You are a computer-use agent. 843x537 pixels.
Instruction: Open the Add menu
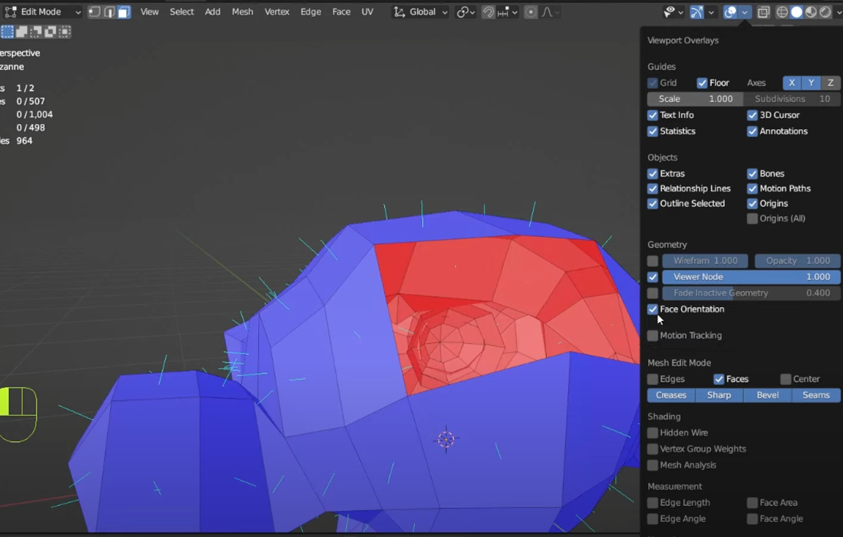[213, 12]
